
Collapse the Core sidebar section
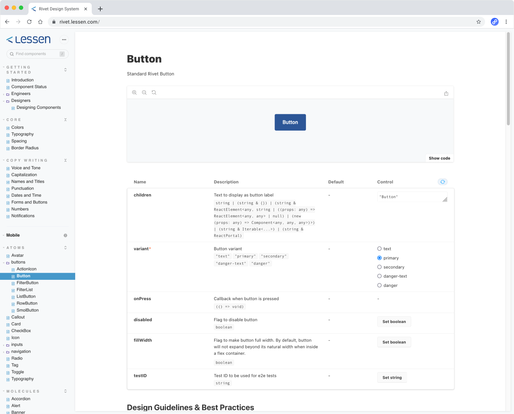coord(65,120)
